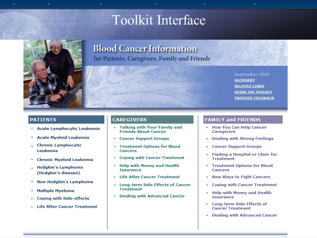Open Talking with Your Family and Friends link
This screenshot has height=238, width=317.
click(x=151, y=129)
